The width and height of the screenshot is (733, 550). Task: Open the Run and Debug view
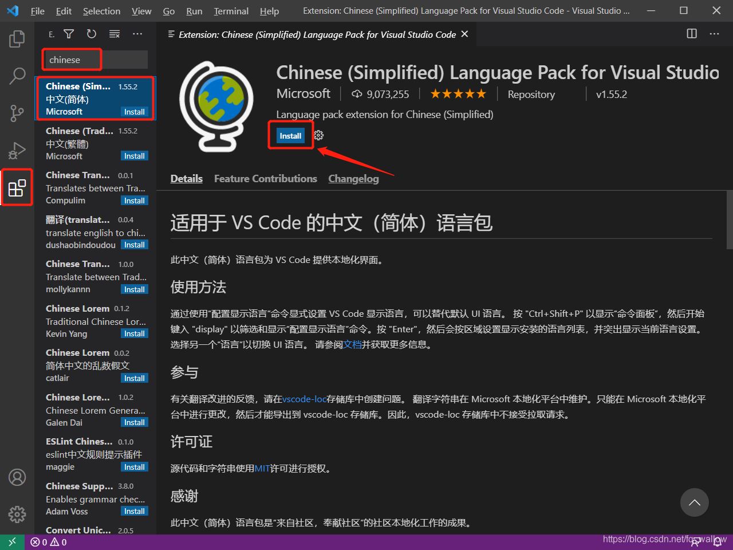click(x=17, y=150)
